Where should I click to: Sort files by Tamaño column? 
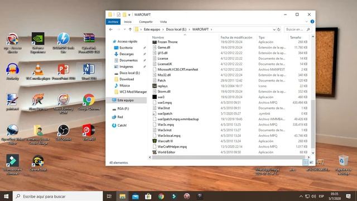pos(296,37)
